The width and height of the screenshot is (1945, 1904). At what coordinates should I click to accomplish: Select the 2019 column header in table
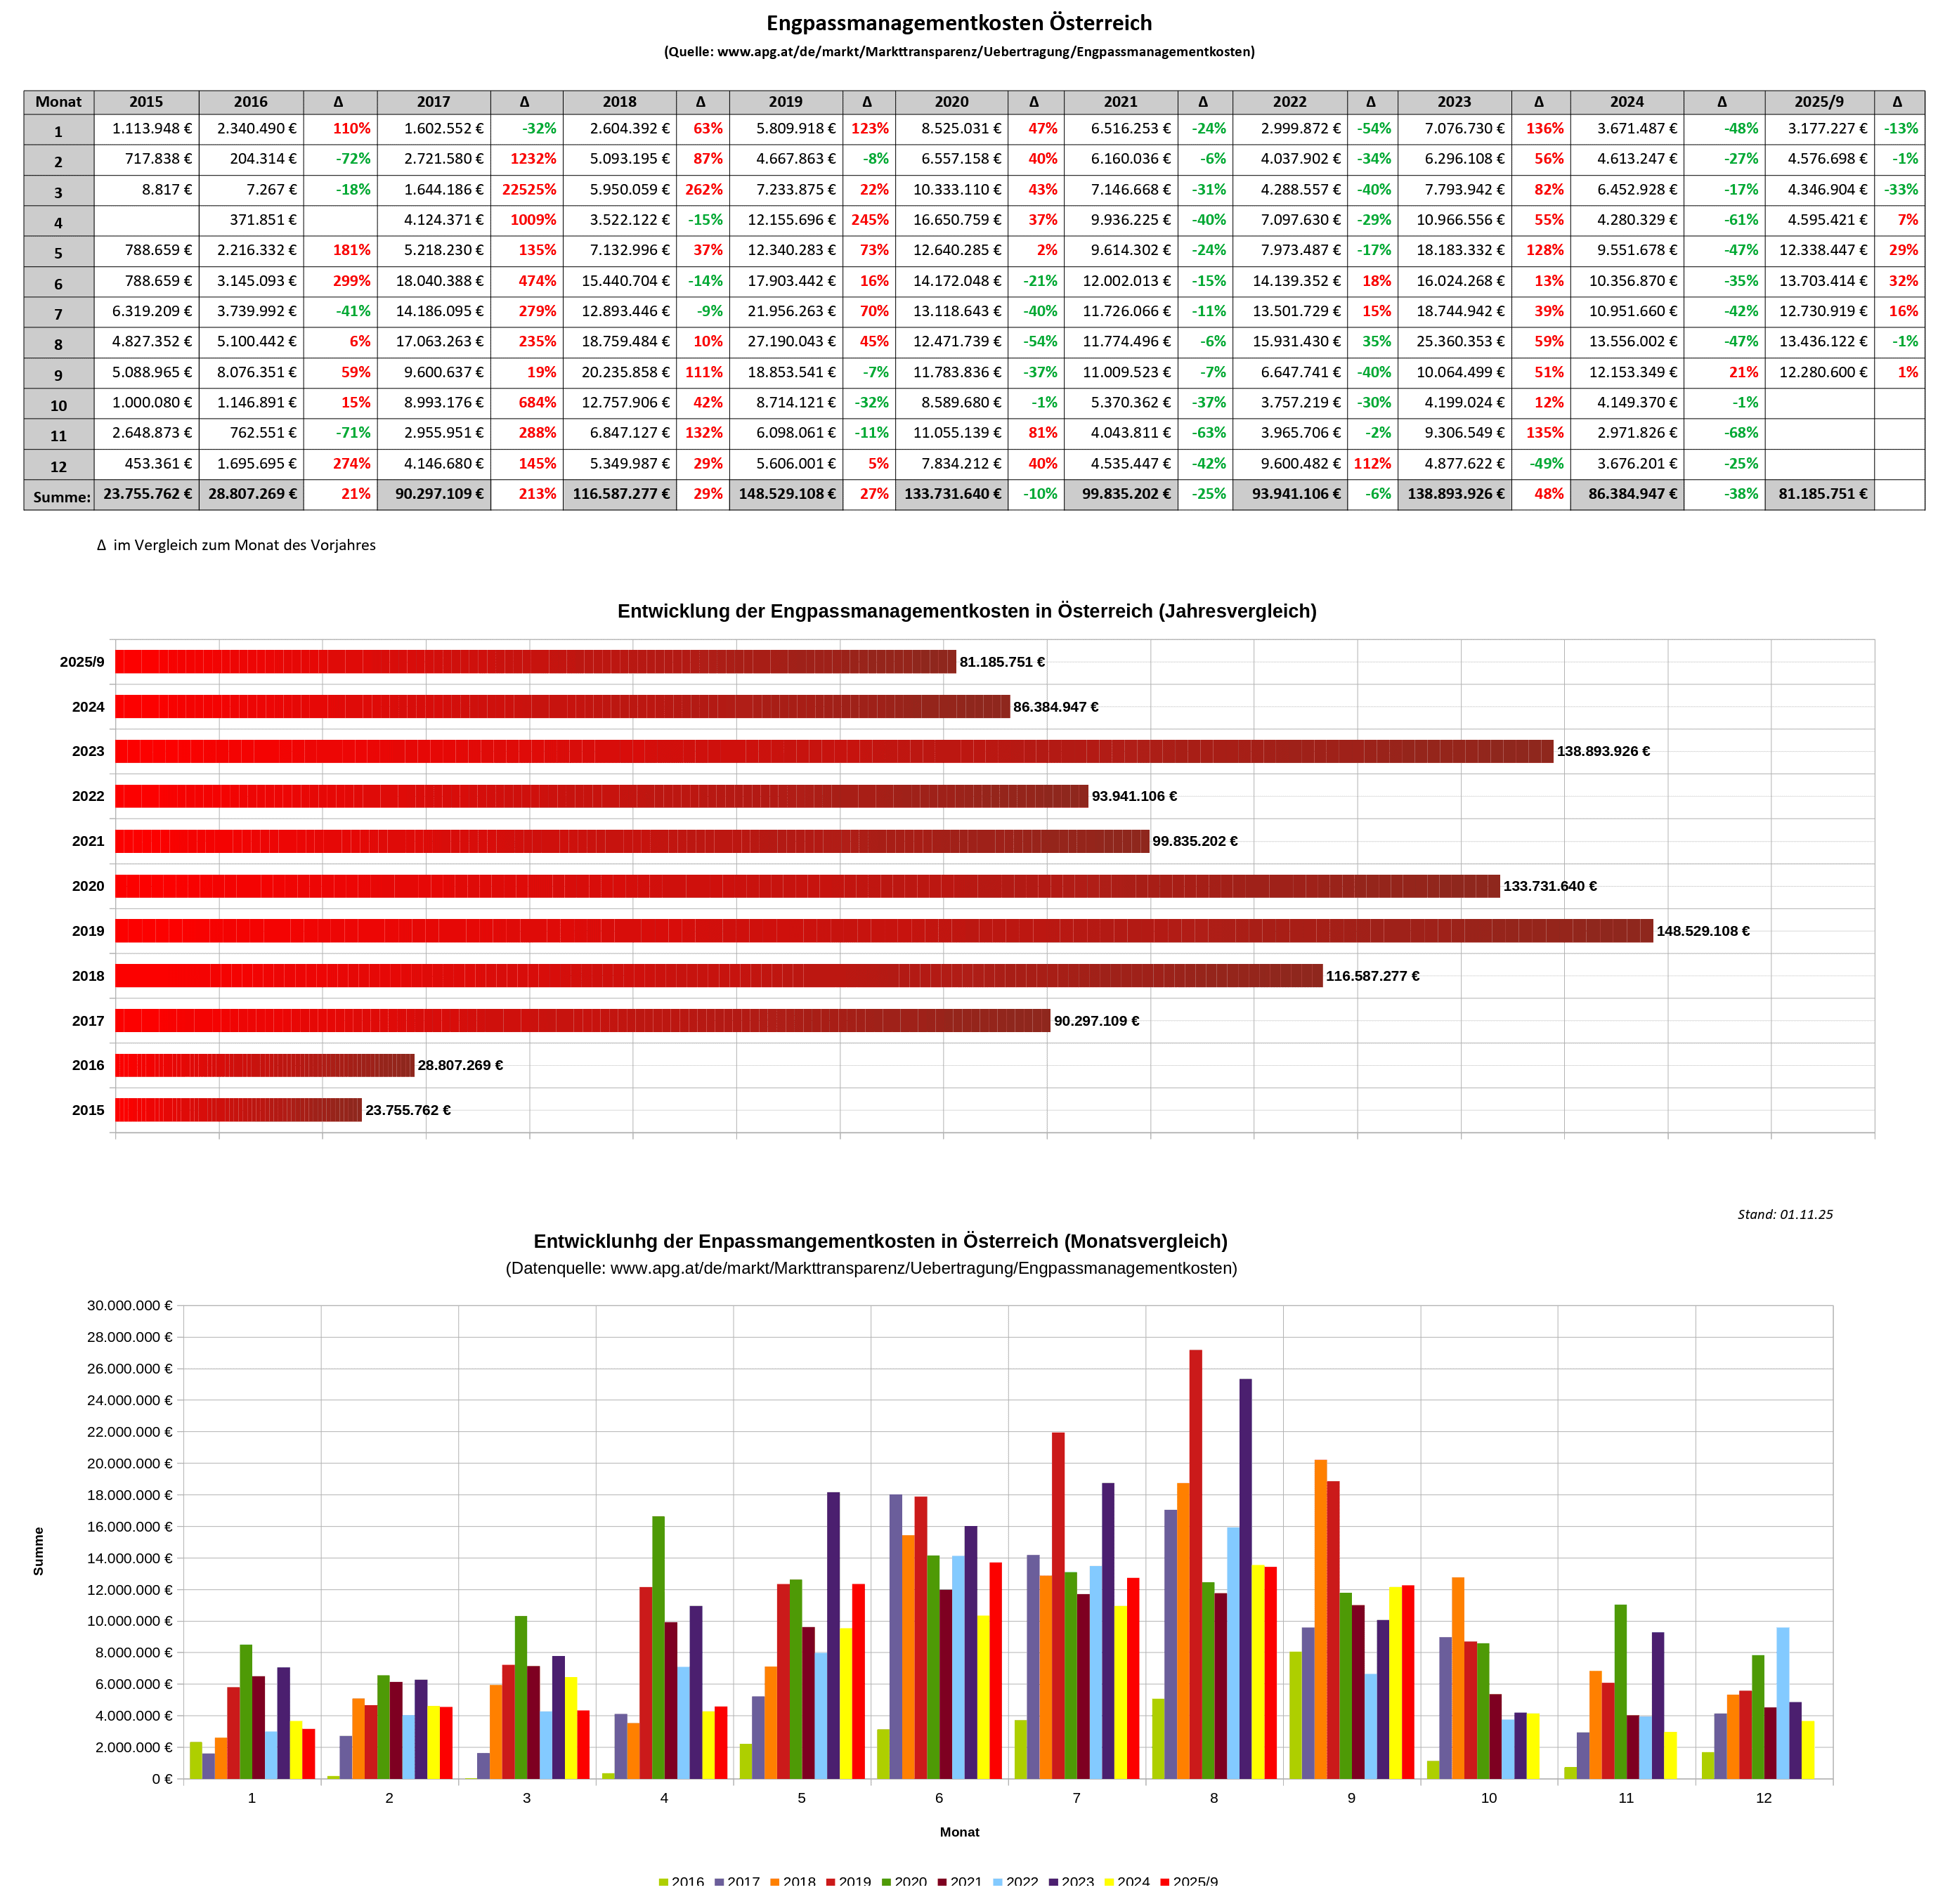click(x=785, y=102)
